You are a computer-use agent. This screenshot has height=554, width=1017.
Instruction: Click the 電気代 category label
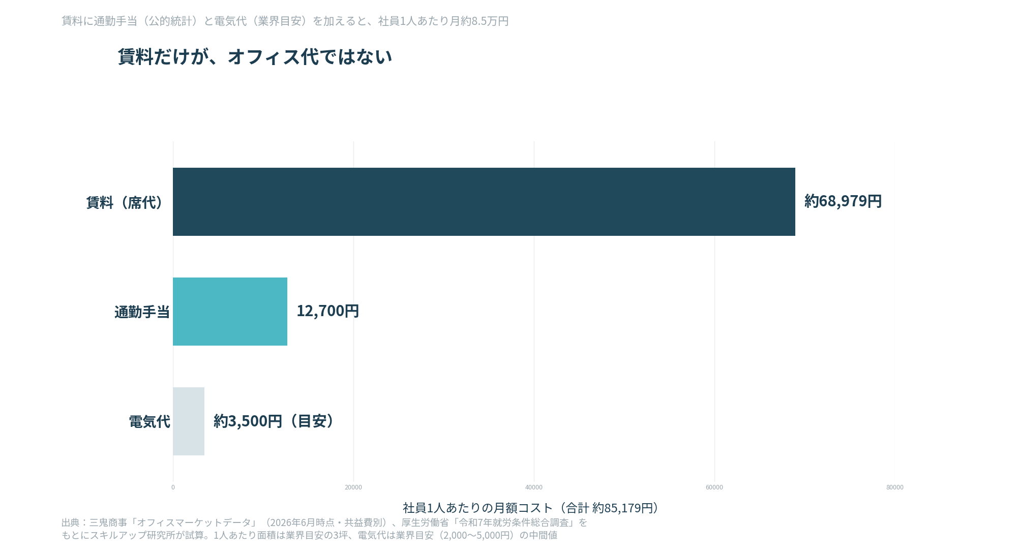(x=149, y=422)
